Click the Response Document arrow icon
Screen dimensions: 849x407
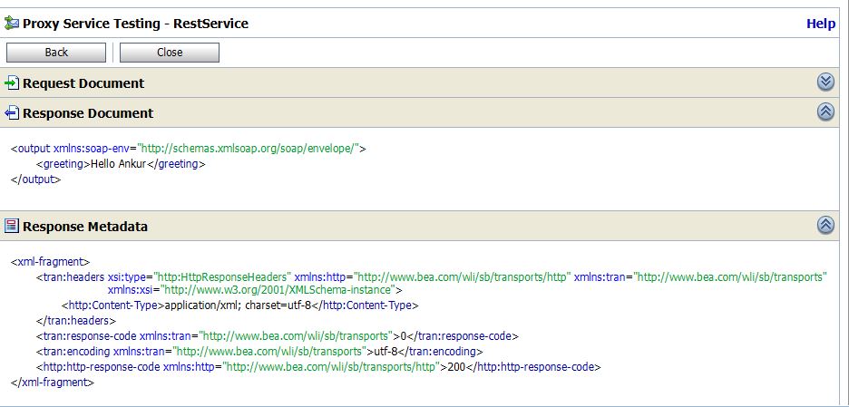coord(12,113)
